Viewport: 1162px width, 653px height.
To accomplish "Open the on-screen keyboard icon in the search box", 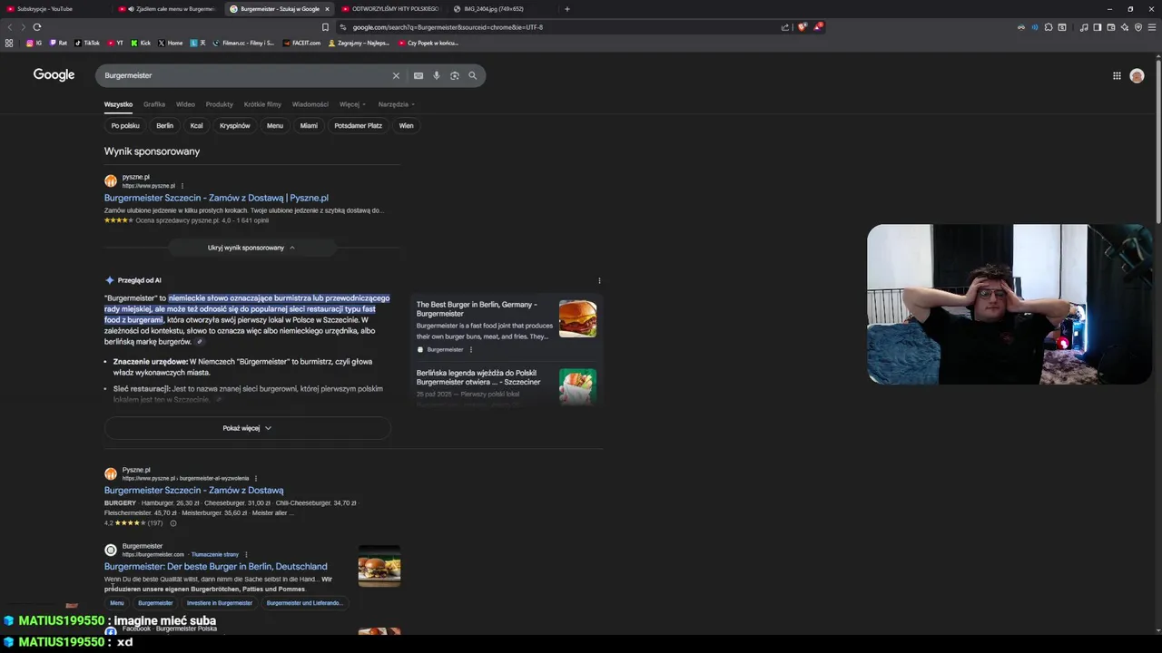I will (419, 75).
